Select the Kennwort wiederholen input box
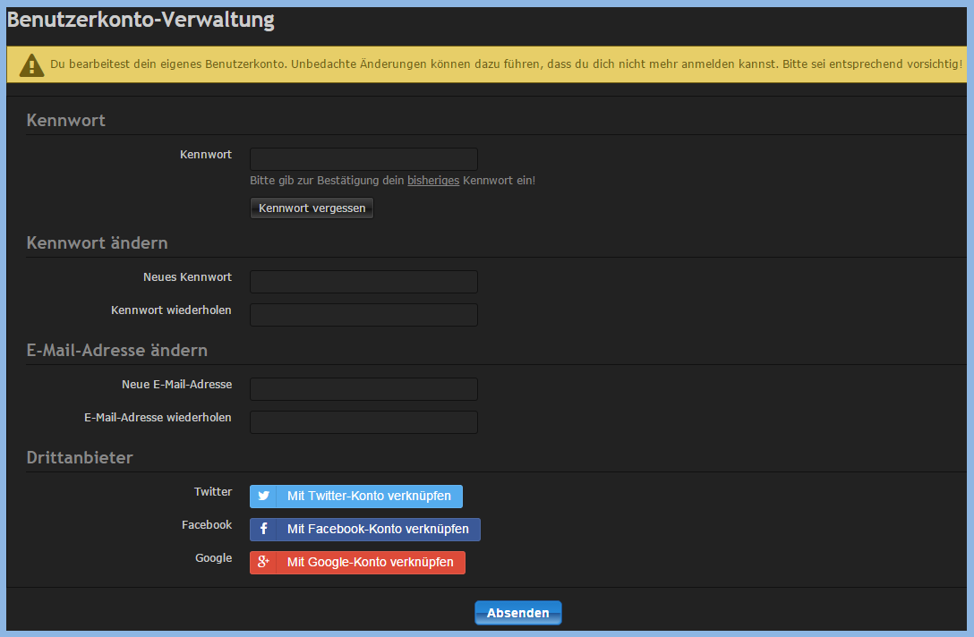 363,315
